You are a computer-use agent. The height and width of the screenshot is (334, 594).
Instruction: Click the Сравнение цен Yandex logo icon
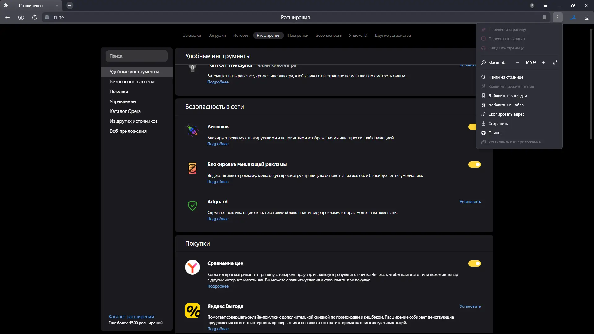pyautogui.click(x=192, y=267)
